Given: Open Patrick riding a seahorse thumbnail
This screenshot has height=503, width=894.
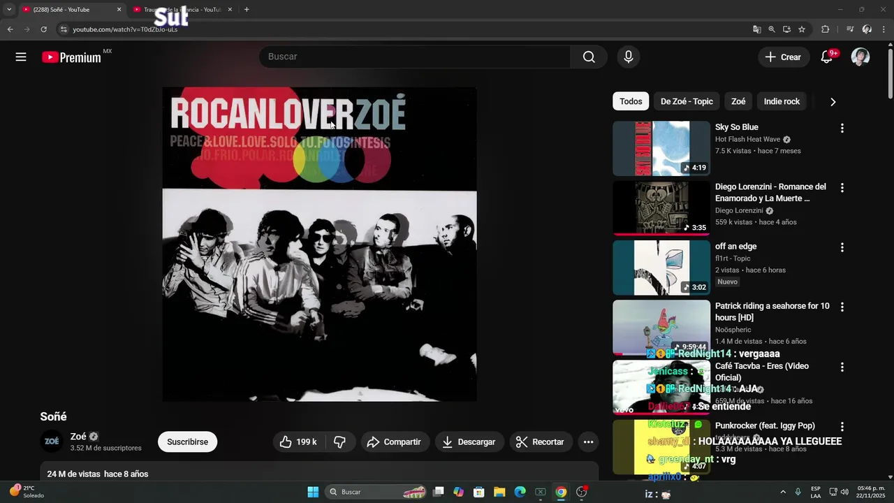Looking at the screenshot, I should [661, 328].
